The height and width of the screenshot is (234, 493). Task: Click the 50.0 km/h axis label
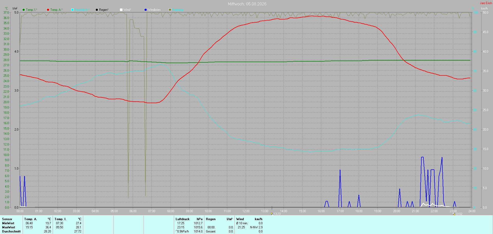pos(486,13)
